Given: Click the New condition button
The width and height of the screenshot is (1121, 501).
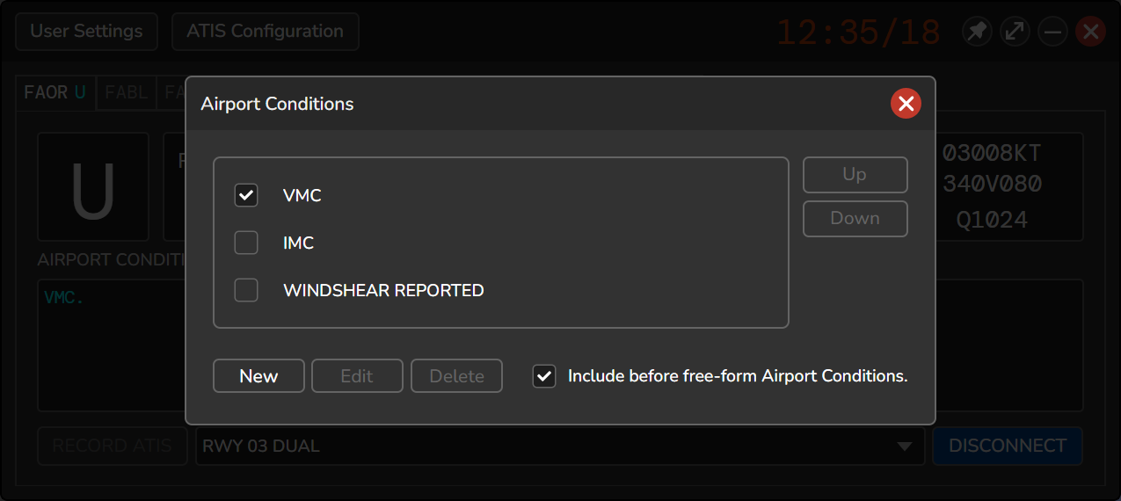Looking at the screenshot, I should click(x=258, y=376).
